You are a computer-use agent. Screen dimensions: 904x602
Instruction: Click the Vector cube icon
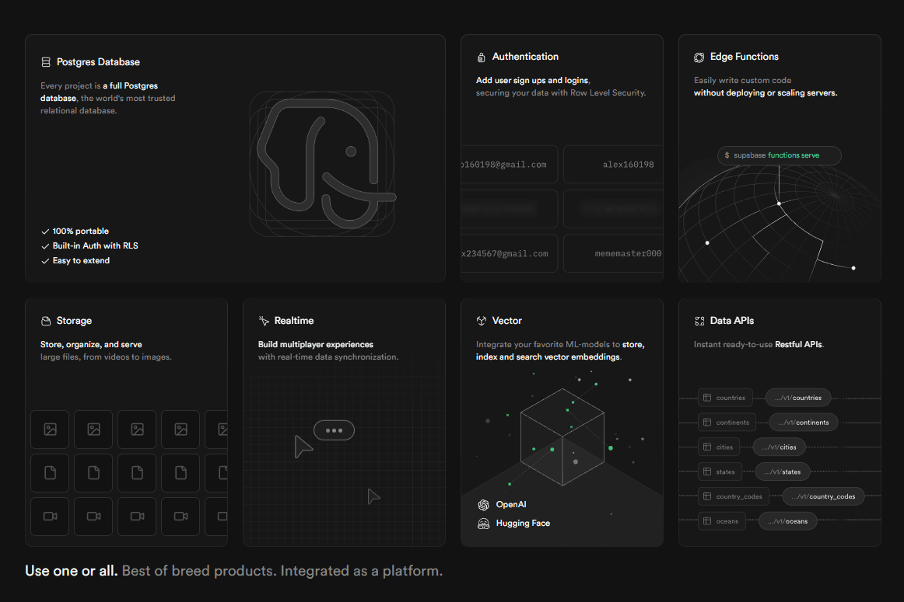(482, 321)
